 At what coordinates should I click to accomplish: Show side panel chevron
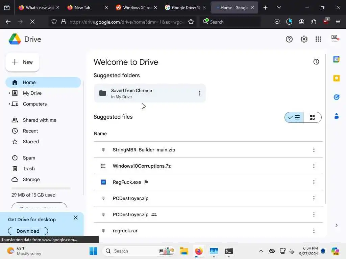(x=336, y=225)
